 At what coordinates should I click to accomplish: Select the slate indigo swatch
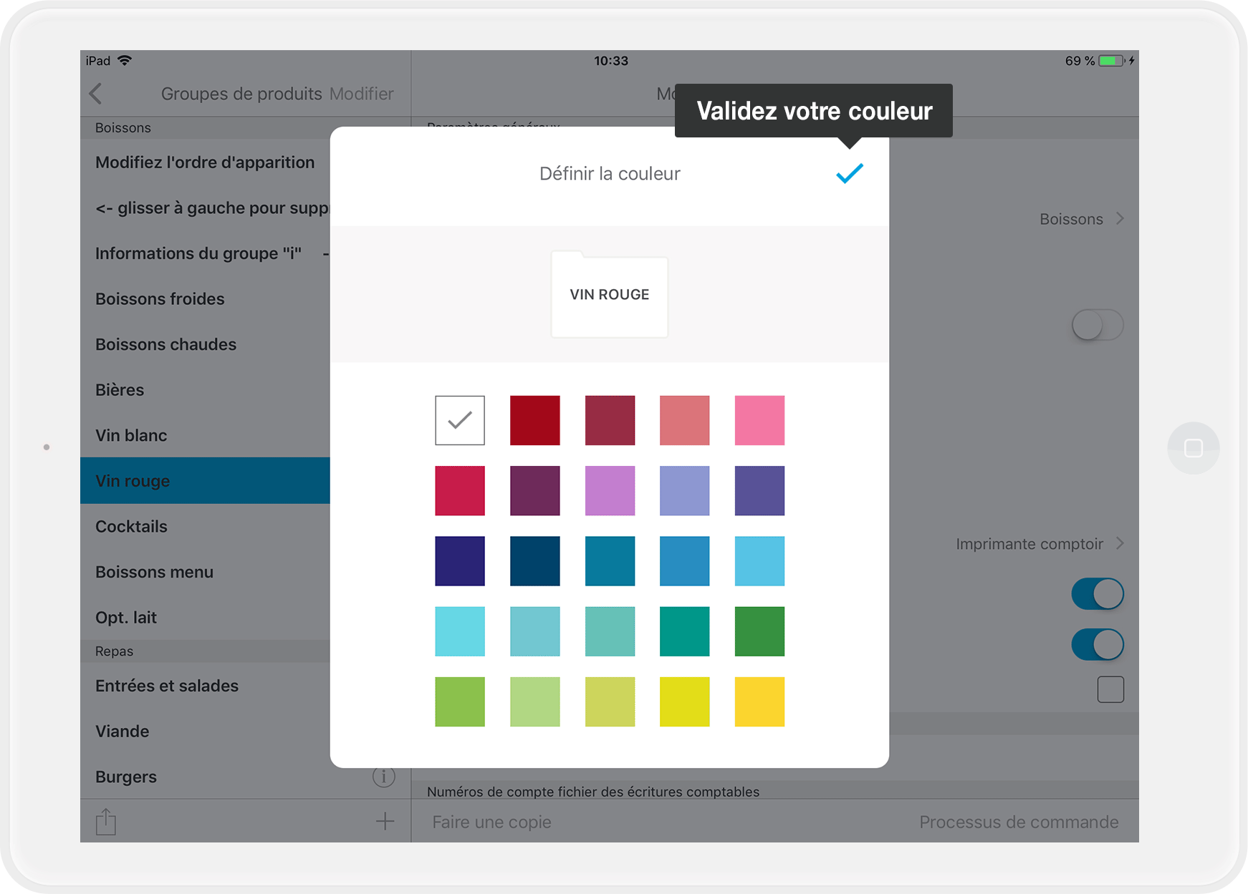pyautogui.click(x=759, y=490)
